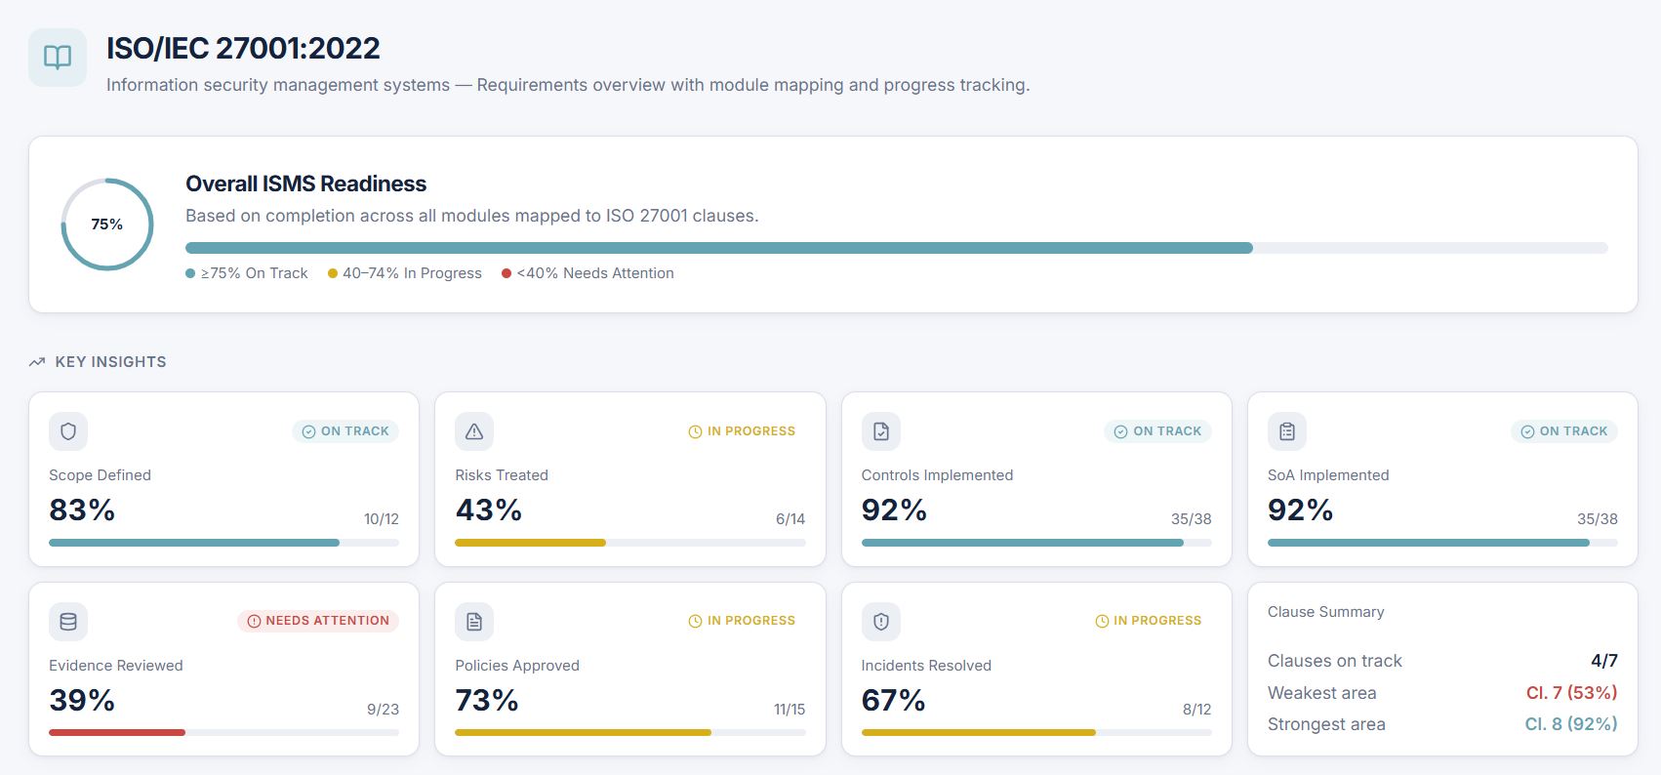Click the '9/23' count on Evidence Reviewed
Screen dimensions: 1661x775
pyautogui.click(x=383, y=710)
